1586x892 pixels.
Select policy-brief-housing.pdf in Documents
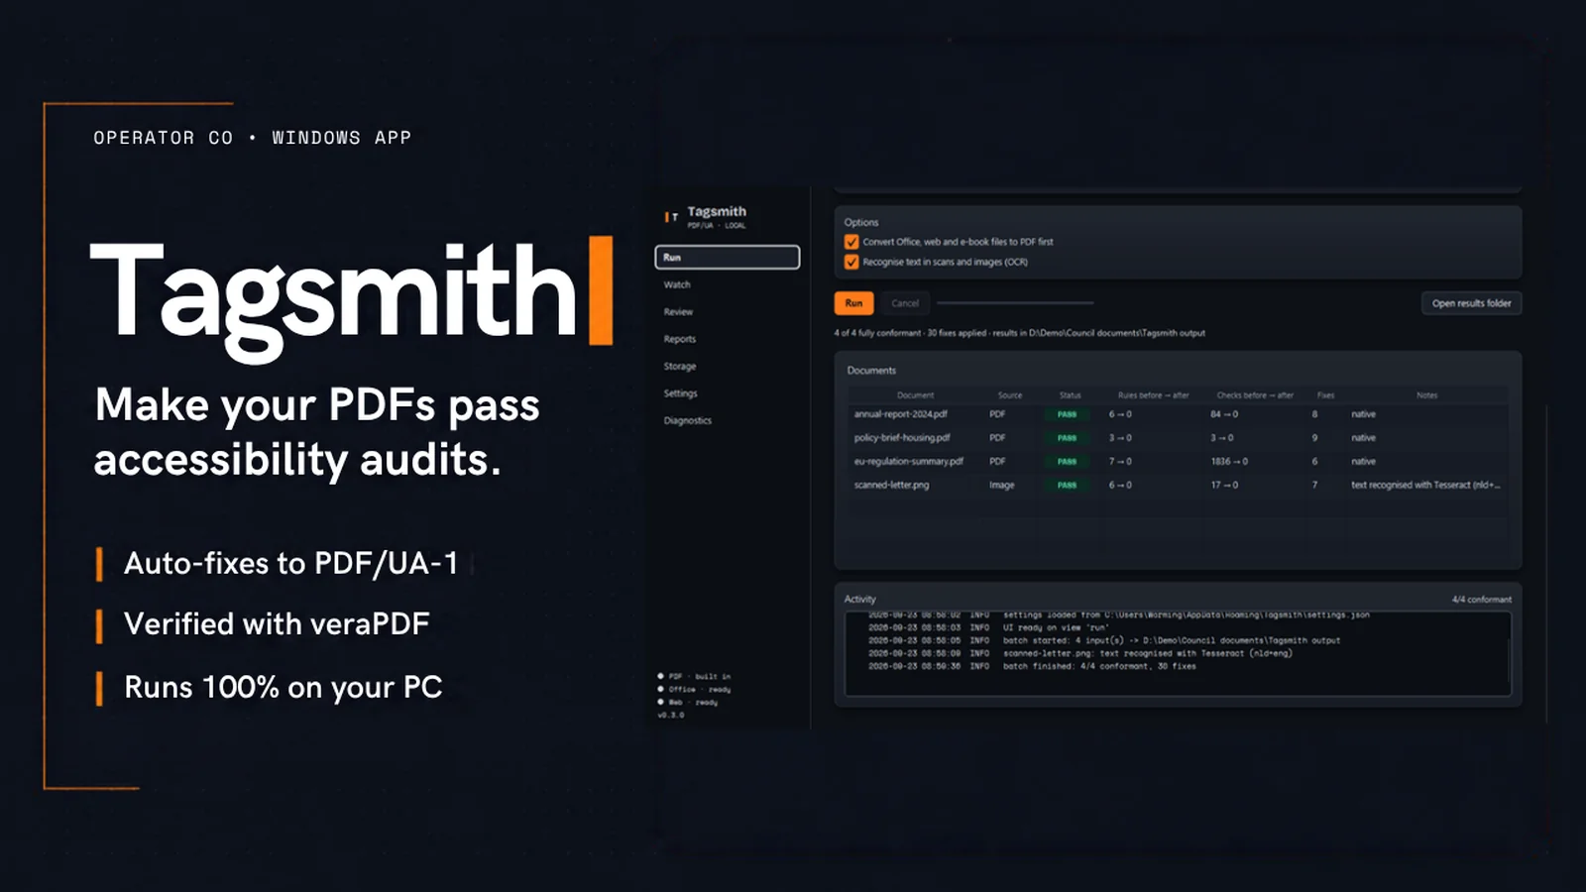[902, 438]
